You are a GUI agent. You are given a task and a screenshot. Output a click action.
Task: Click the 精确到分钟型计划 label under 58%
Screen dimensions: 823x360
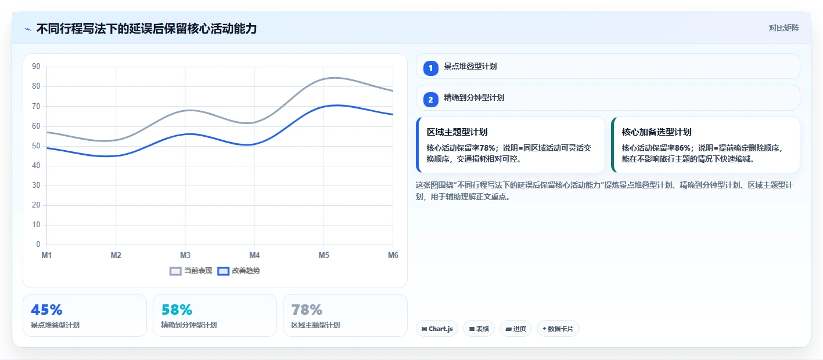pos(189,325)
